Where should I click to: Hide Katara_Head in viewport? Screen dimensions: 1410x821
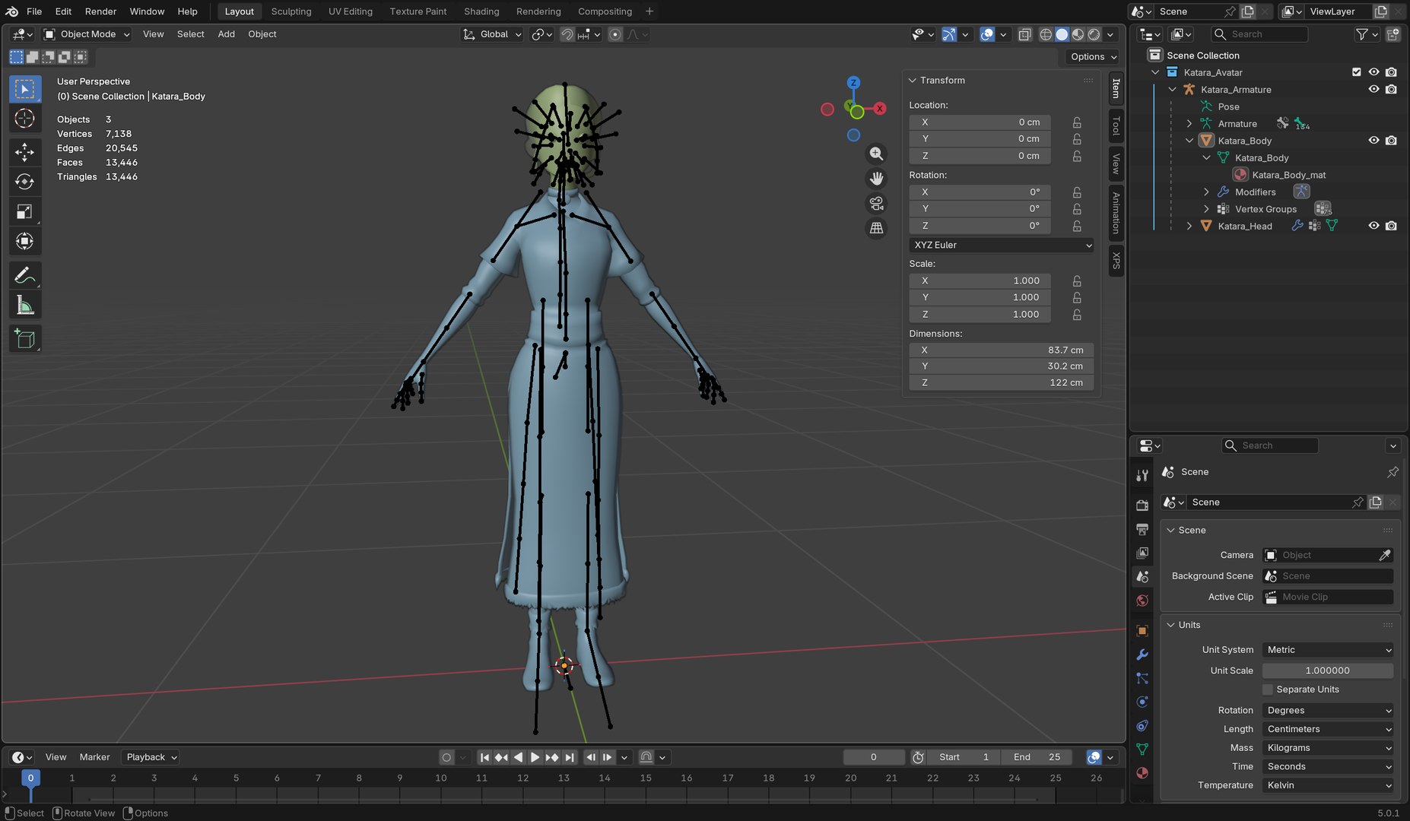1373,226
